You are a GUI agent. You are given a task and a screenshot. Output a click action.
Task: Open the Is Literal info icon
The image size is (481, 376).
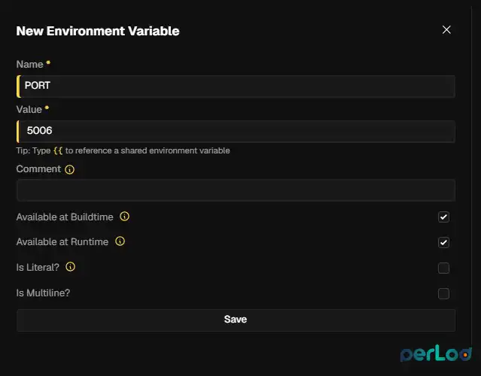coord(70,267)
